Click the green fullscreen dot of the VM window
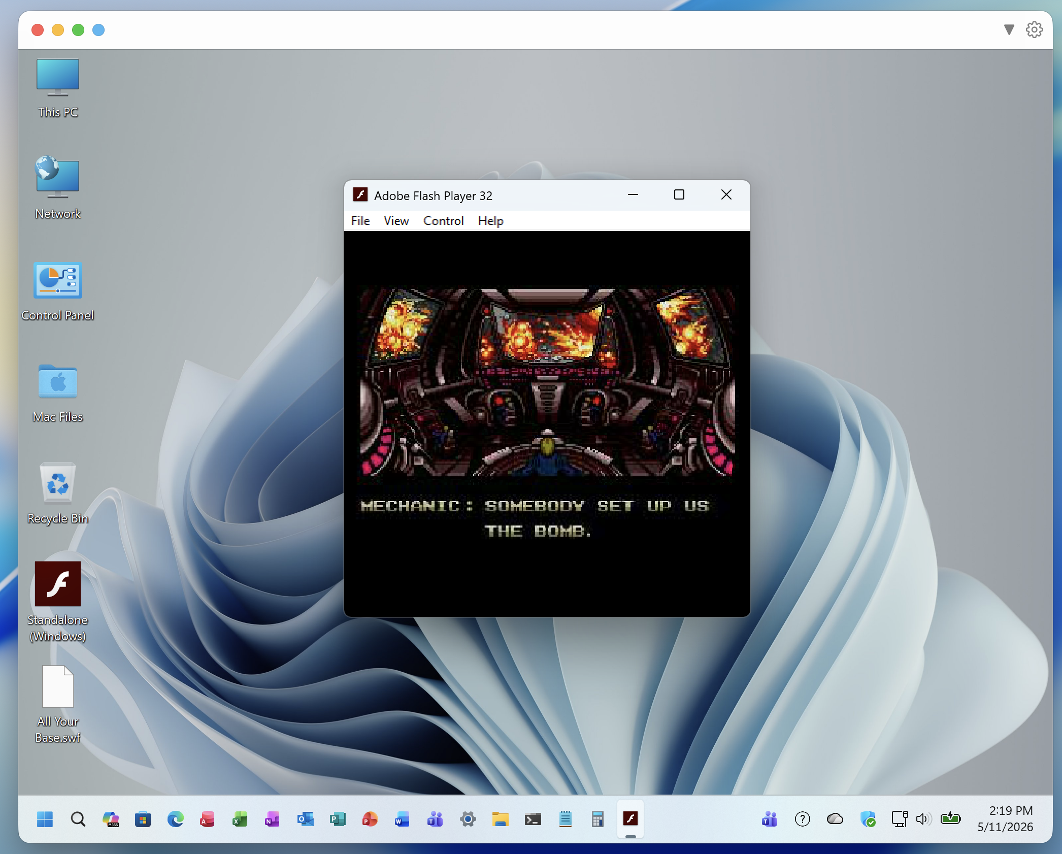 pyautogui.click(x=78, y=30)
